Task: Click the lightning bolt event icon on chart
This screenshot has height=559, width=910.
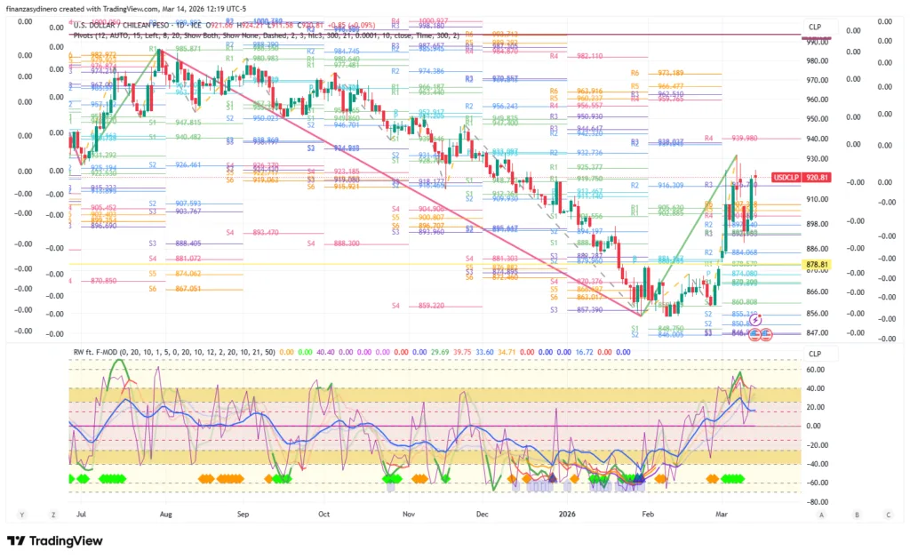Action: point(755,319)
